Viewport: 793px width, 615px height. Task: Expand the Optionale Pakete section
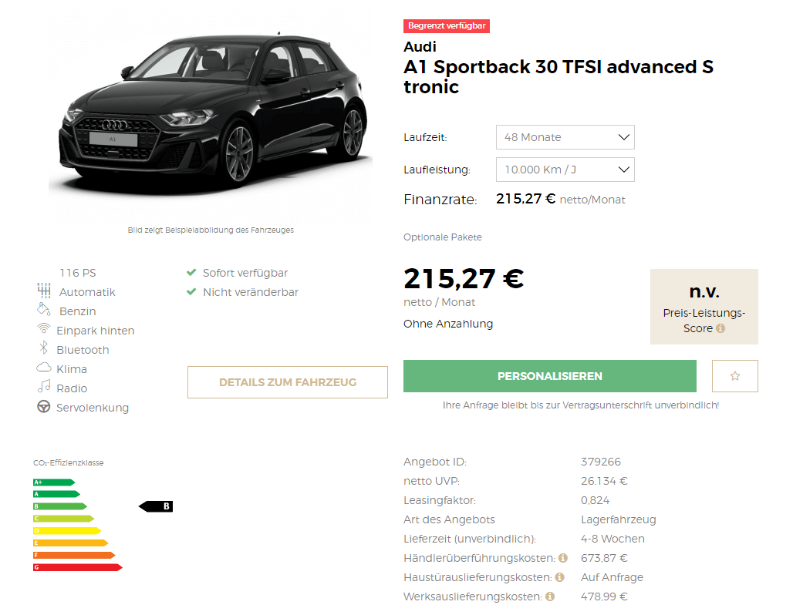pos(443,237)
